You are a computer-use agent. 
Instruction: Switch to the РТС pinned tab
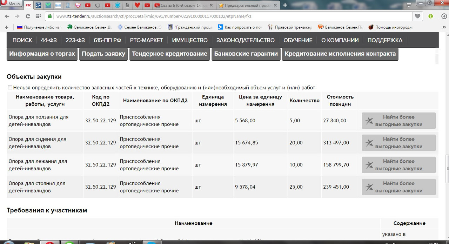pyautogui.click(x=28, y=5)
